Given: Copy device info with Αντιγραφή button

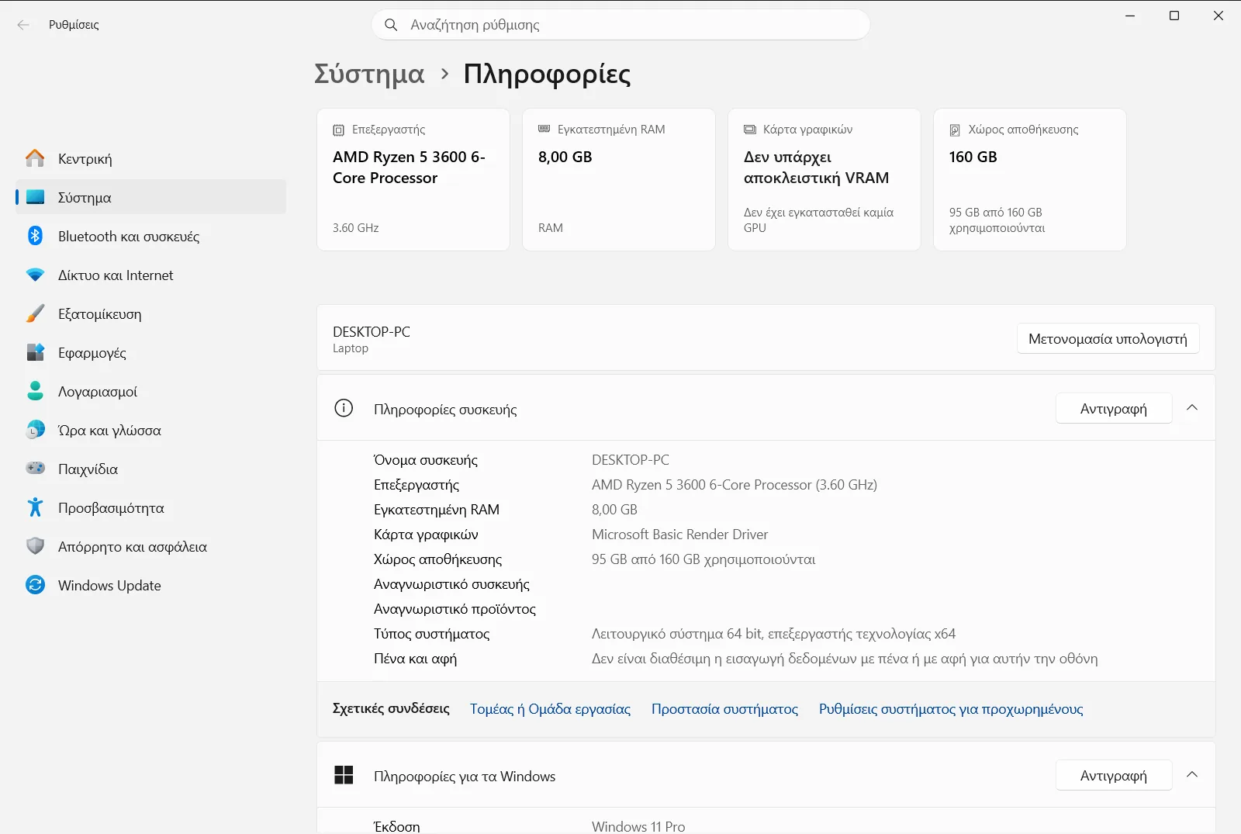Looking at the screenshot, I should [x=1113, y=408].
